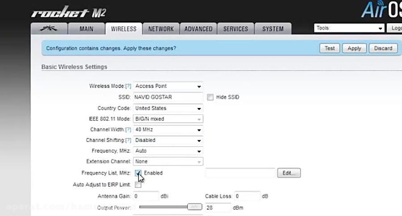The image size is (402, 216).
Task: Uncheck Frequency List Enabled checkbox
Action: pos(138,173)
